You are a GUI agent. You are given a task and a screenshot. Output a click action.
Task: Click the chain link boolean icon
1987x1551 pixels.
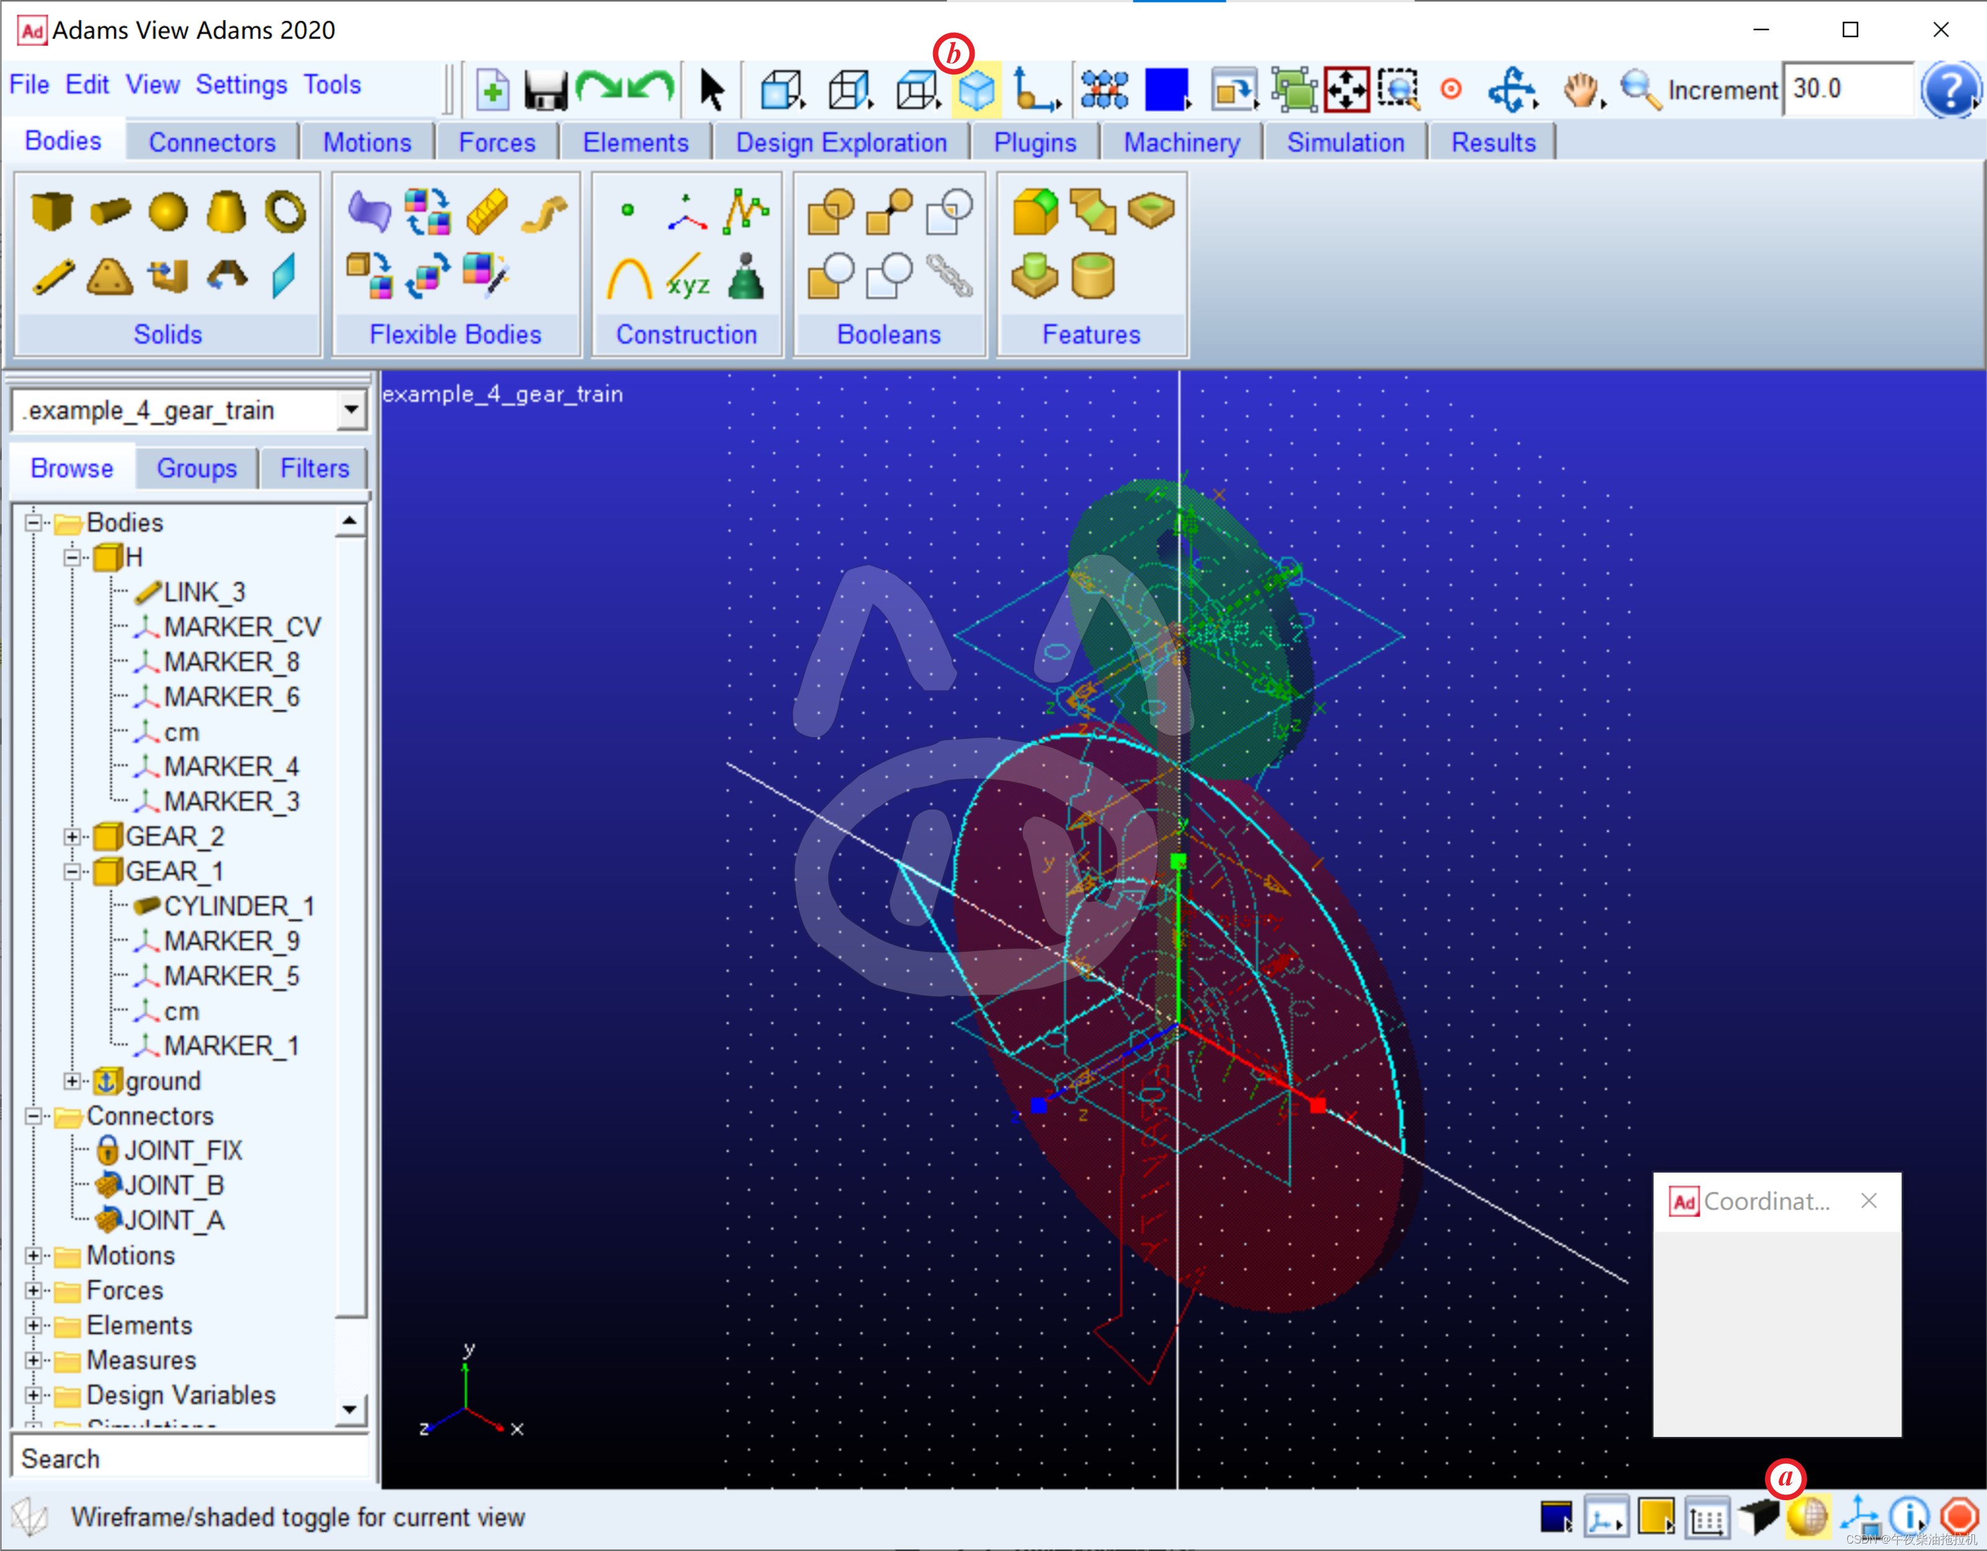pyautogui.click(x=949, y=275)
